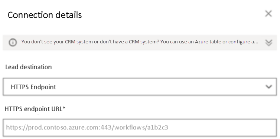Screen dimensions: 280x139
Task: Dismiss the dialog using the X icon
Action: (x=268, y=14)
